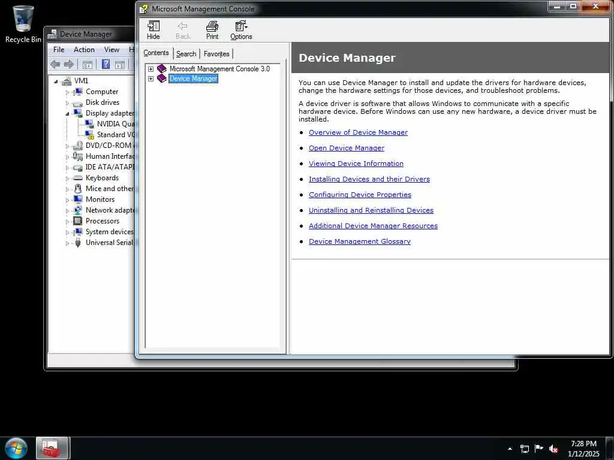Click the book icon beside Microsoft Management Console 3.0
This screenshot has width=614, height=460.
(162, 68)
